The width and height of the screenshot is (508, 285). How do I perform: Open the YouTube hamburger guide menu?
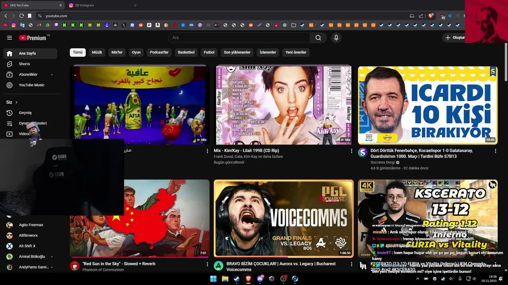10,38
